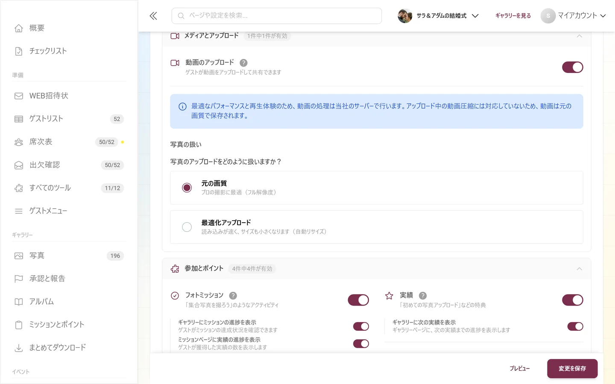Focus the ページや設定を検索 search field

(x=277, y=16)
